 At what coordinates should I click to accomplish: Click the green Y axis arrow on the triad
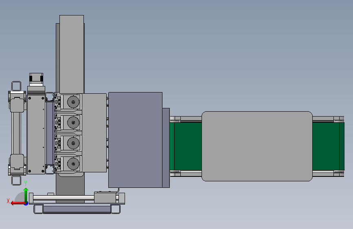coord(26,195)
